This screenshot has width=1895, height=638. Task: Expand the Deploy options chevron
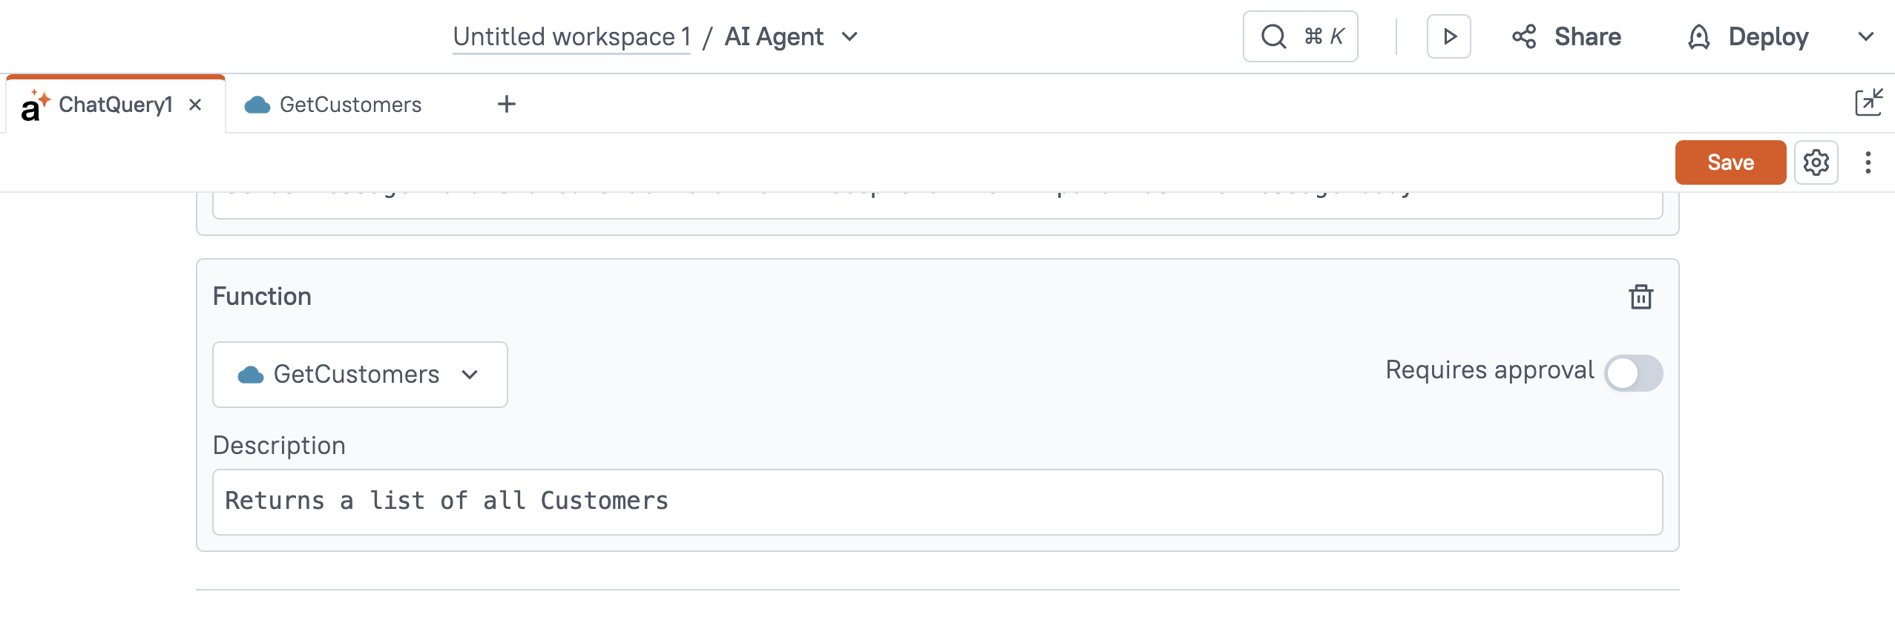coord(1865,36)
